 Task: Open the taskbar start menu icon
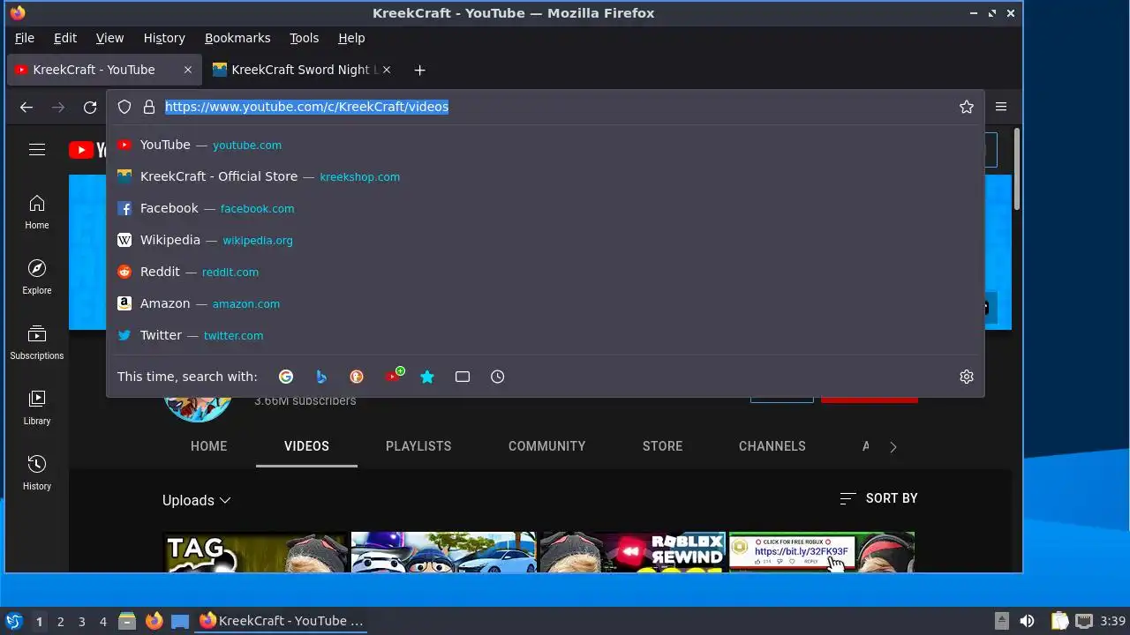tap(14, 621)
